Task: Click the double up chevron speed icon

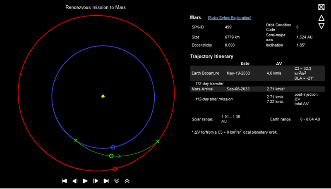Action: coord(127,181)
